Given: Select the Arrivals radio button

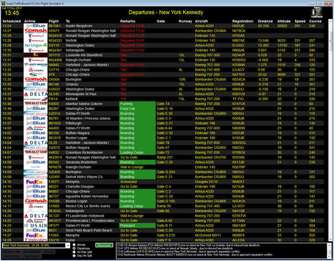Looking at the screenshot, I should click(74, 245).
